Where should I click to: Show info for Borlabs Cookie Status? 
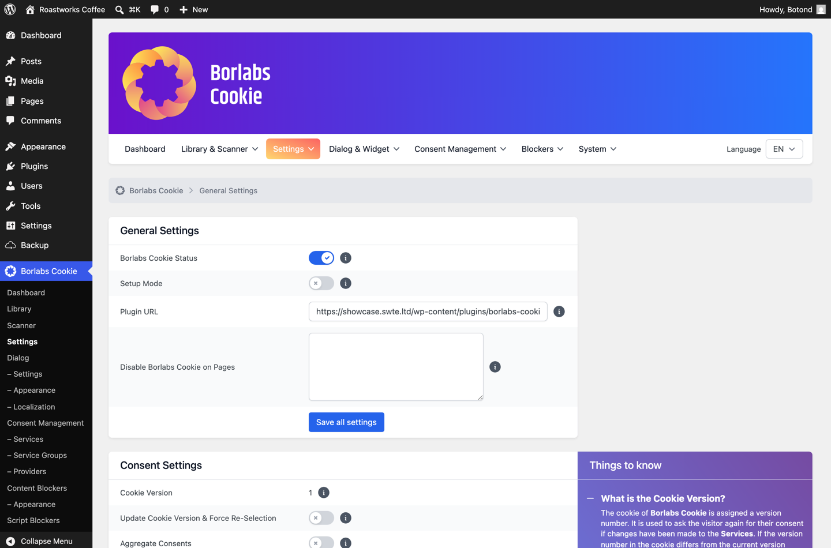pos(346,258)
